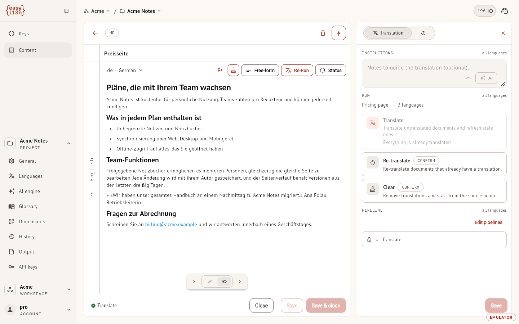Image resolution: width=519 pixels, height=324 pixels.
Task: Collapse the sidebar panel
Action: [67, 11]
